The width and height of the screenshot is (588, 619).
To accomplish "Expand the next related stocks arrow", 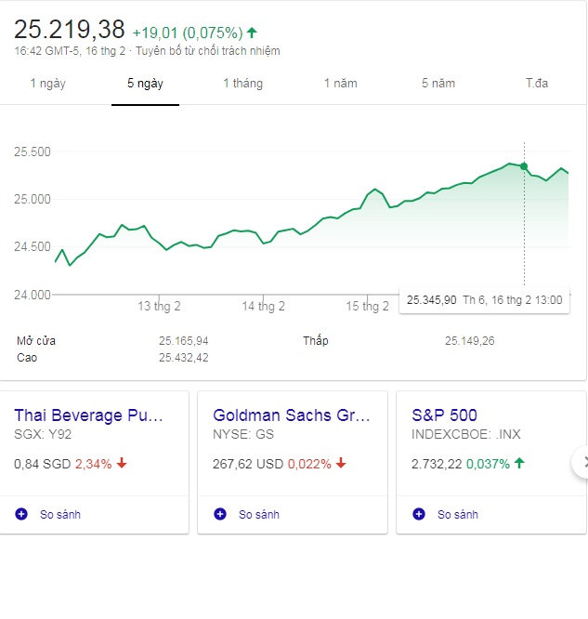I will click(x=582, y=461).
